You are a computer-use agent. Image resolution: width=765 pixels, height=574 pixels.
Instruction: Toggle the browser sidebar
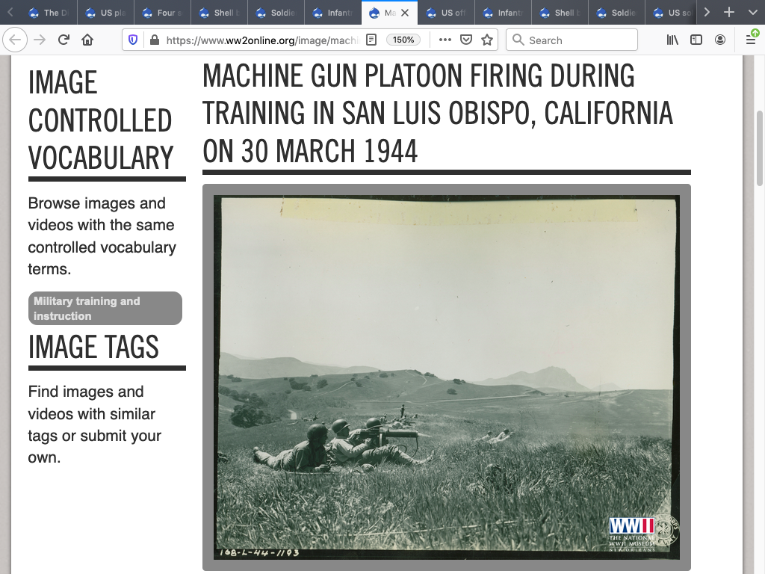click(x=696, y=40)
